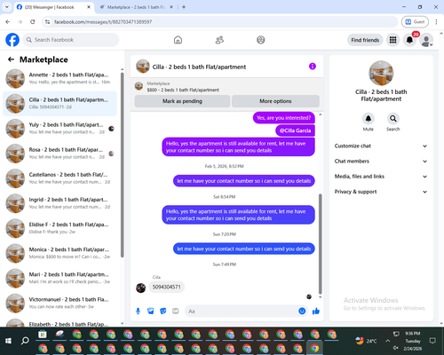Click the @Cilla Garcia mention bubble
The width and height of the screenshot is (444, 355).
295,130
